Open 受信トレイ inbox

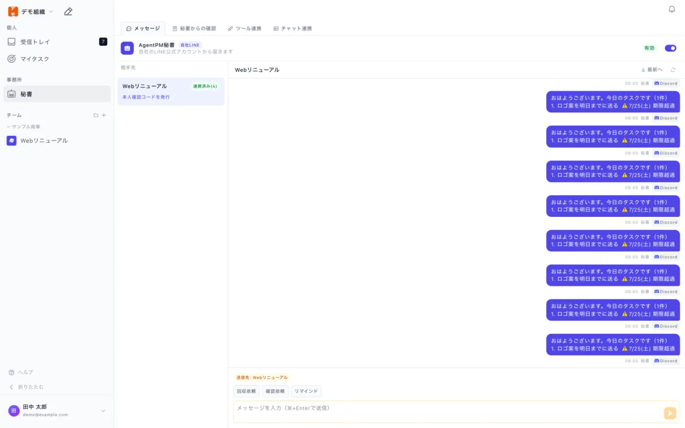point(57,42)
